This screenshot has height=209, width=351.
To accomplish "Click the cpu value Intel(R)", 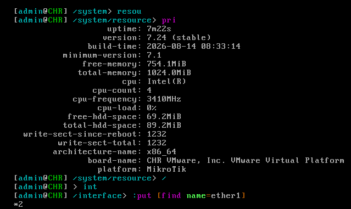I will click(166, 81).
